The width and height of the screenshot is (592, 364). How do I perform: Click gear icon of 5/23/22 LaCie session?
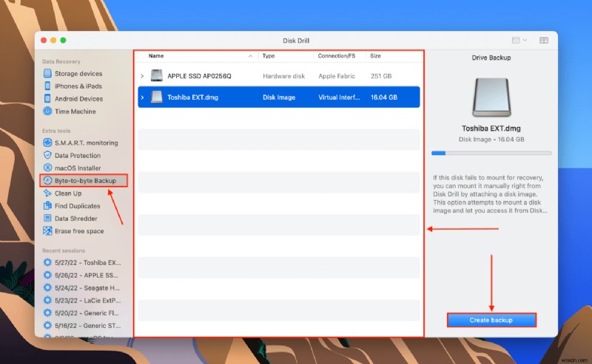(x=47, y=301)
